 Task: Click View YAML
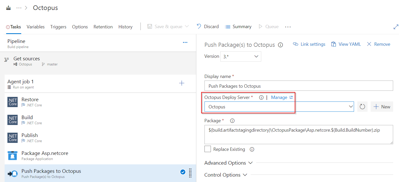point(346,44)
